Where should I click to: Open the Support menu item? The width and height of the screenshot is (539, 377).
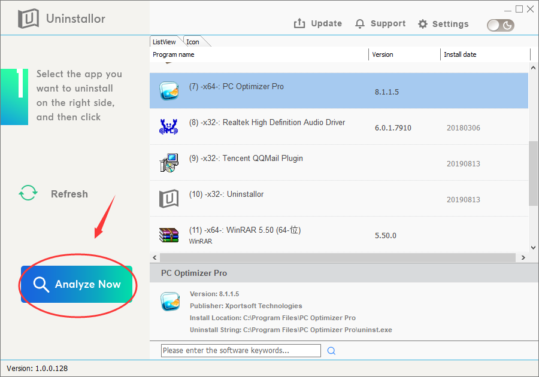[x=380, y=24]
